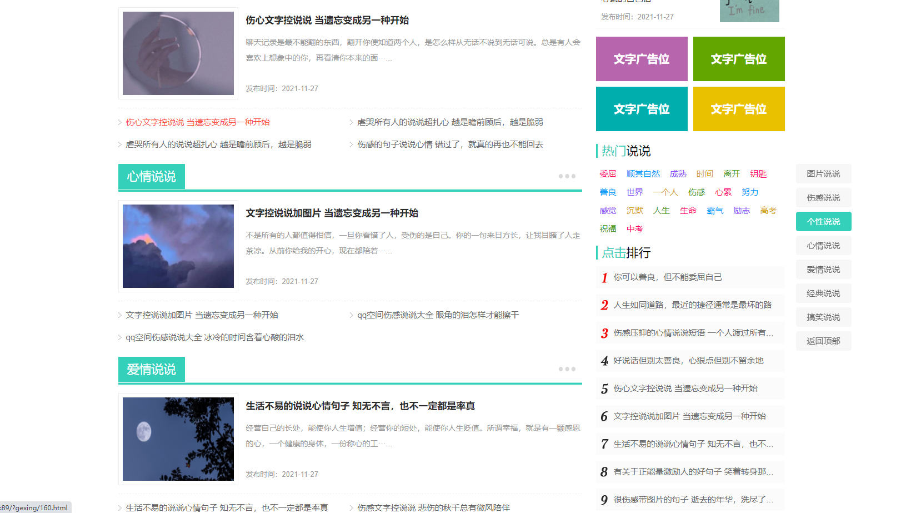This screenshot has height=513, width=921.
Task: Open article title 伤心文字控说说 当遗忘变成另一种开始
Action: pyautogui.click(x=327, y=20)
